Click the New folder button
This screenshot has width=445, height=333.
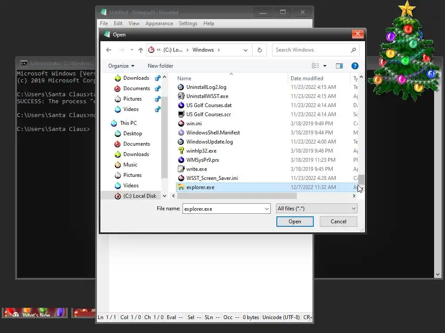coord(160,66)
